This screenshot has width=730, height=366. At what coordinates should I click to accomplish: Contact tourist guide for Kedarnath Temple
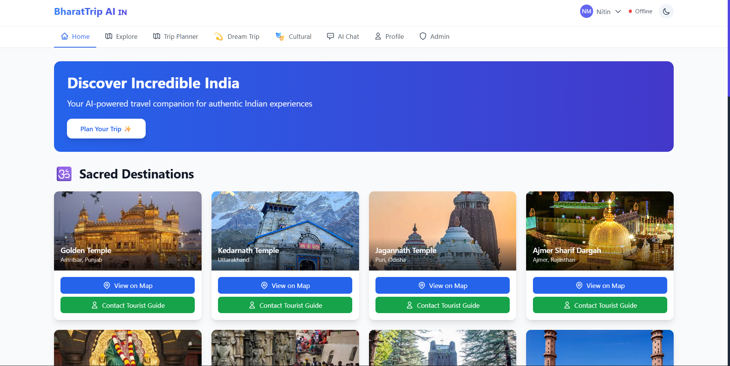[x=285, y=305]
